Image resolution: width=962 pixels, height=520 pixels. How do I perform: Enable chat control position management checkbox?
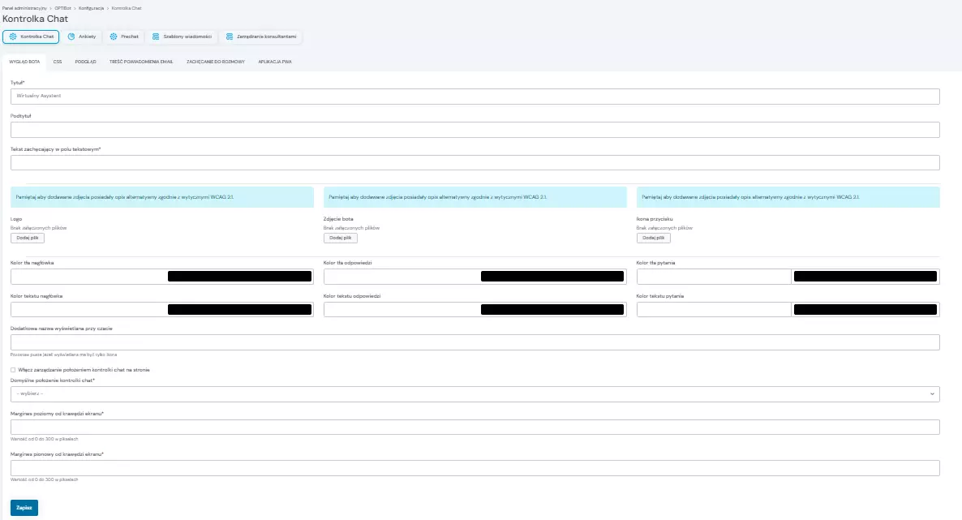[x=13, y=369]
